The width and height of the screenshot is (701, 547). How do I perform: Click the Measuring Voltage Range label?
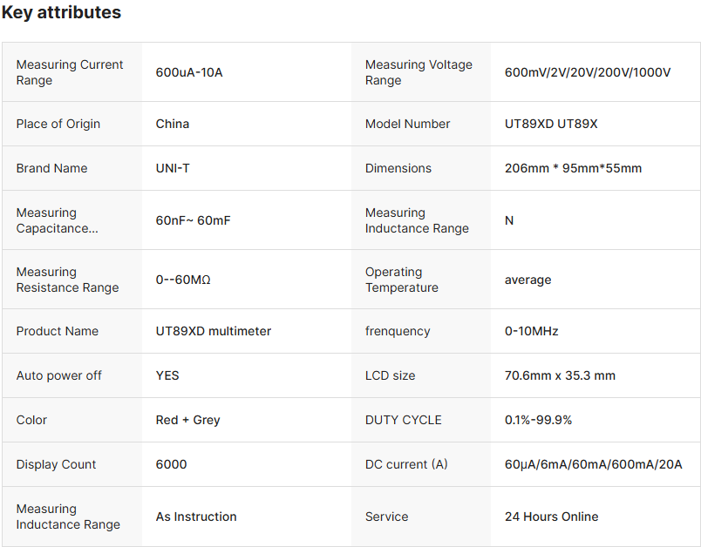[x=419, y=72]
